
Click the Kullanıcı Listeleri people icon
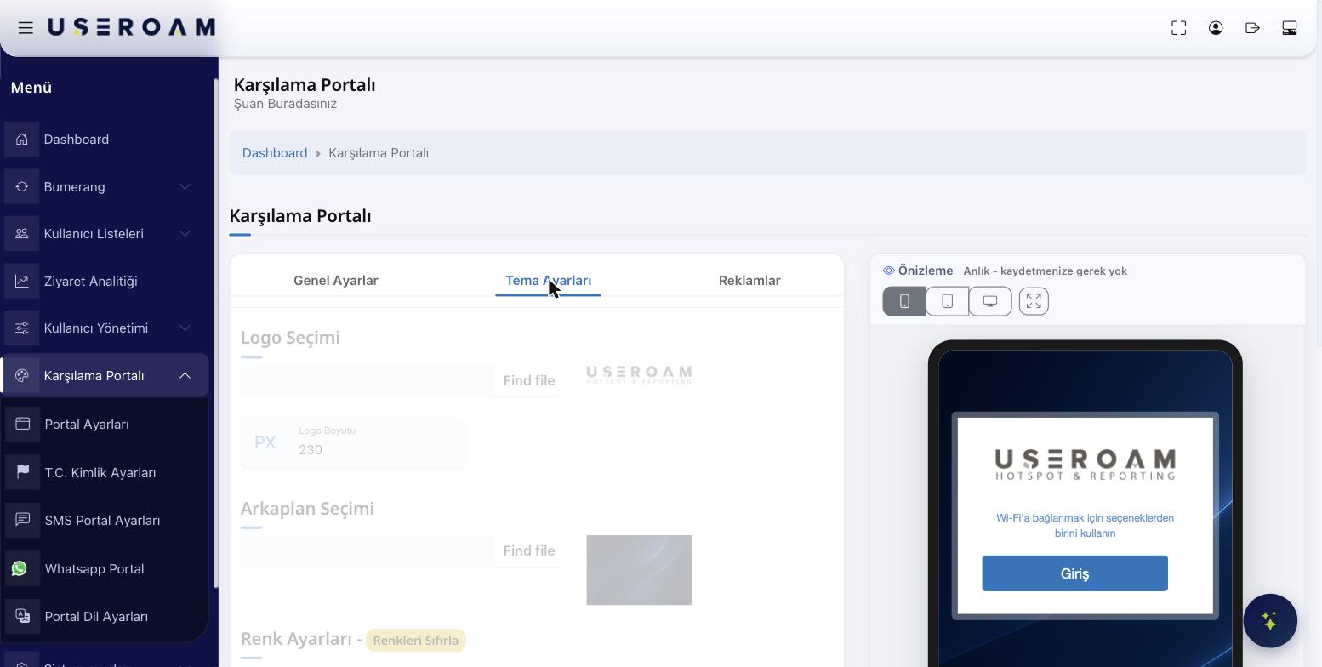click(22, 234)
